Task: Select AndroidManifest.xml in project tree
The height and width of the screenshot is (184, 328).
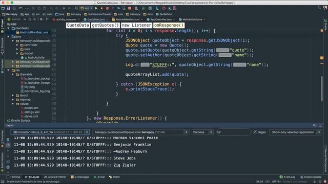Action: coord(32,32)
